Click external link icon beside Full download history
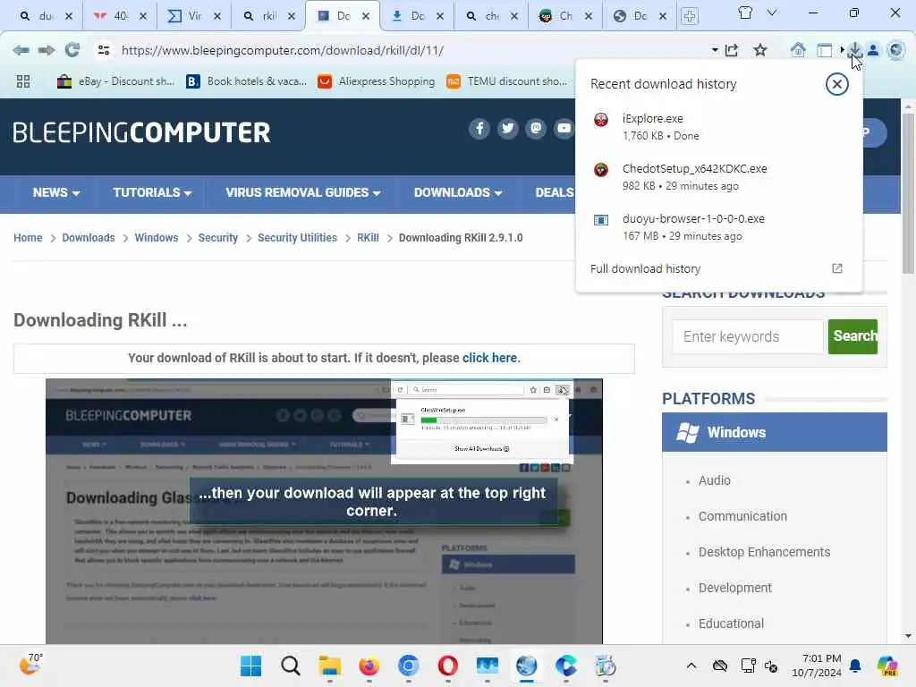Viewport: 916px width, 687px height. coord(837,268)
